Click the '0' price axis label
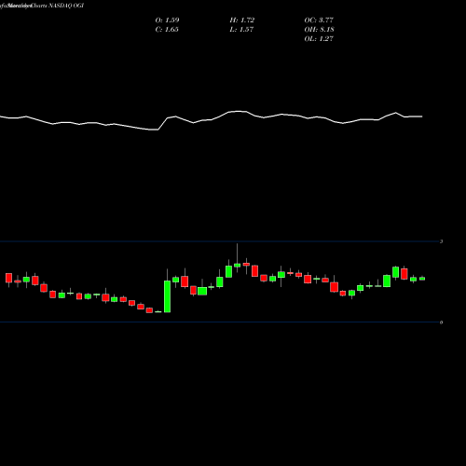This screenshot has width=466, height=466. tap(441, 322)
